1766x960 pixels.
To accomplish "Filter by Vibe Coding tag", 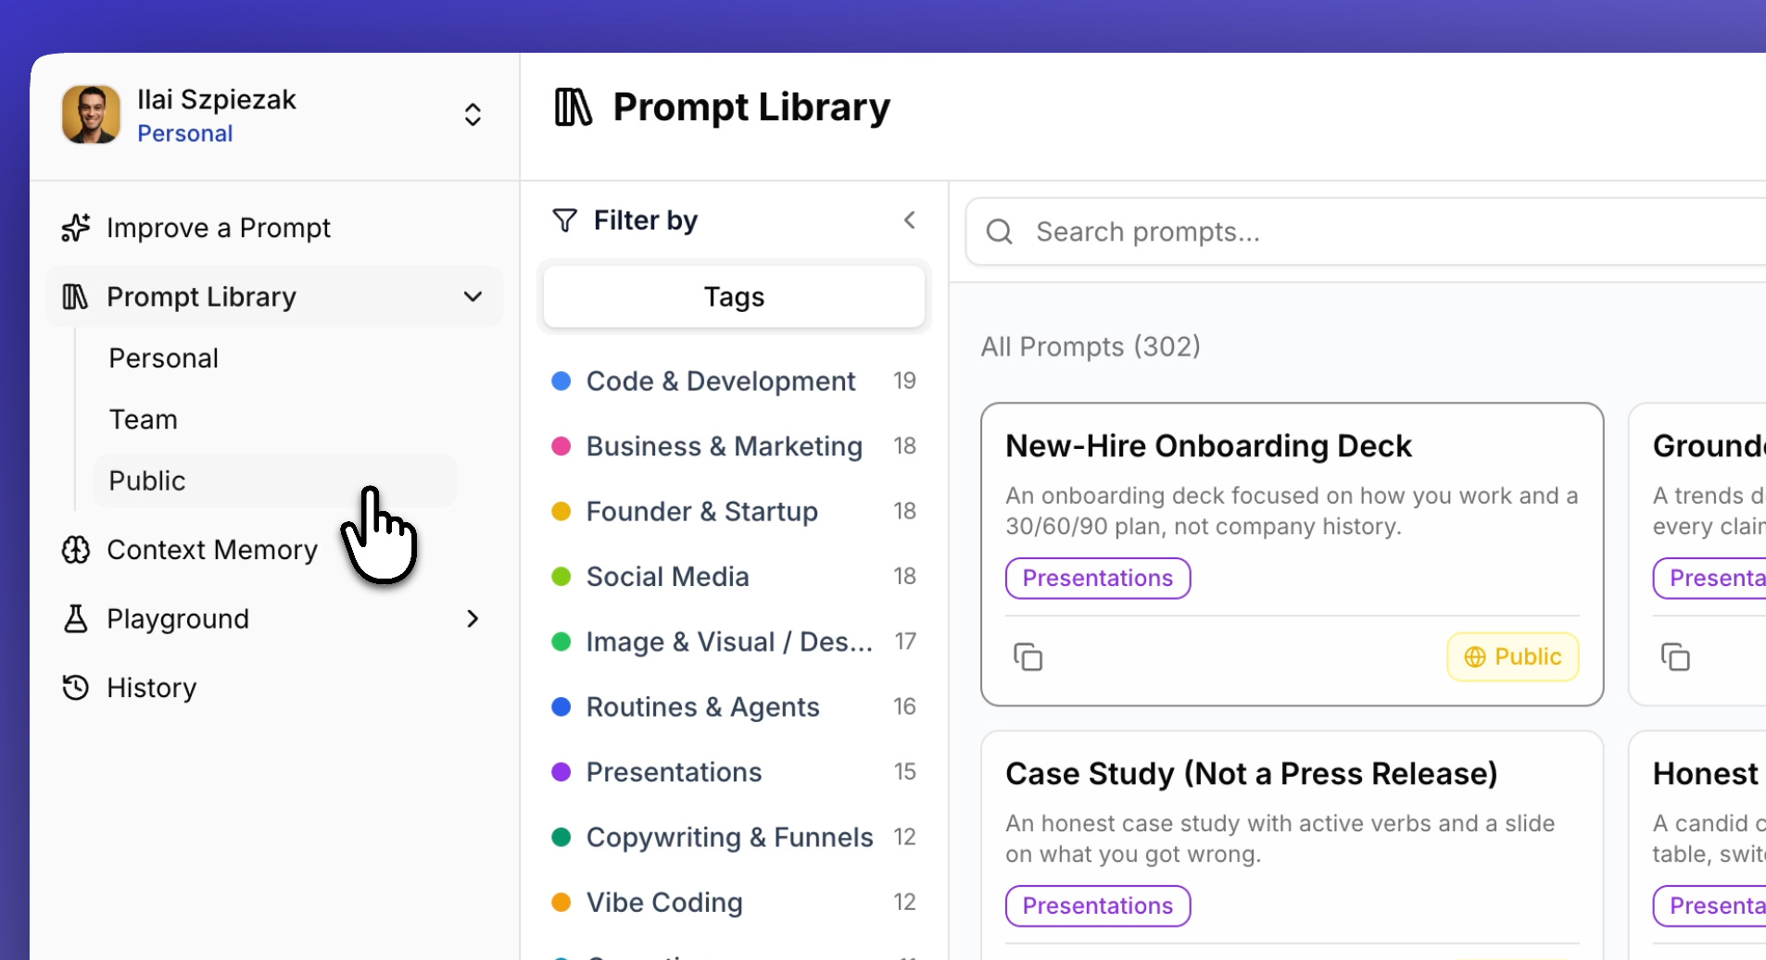I will tap(734, 903).
